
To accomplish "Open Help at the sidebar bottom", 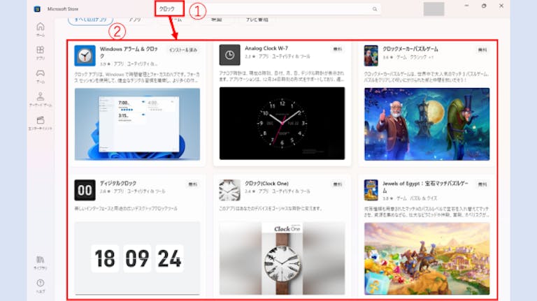I will click(41, 286).
